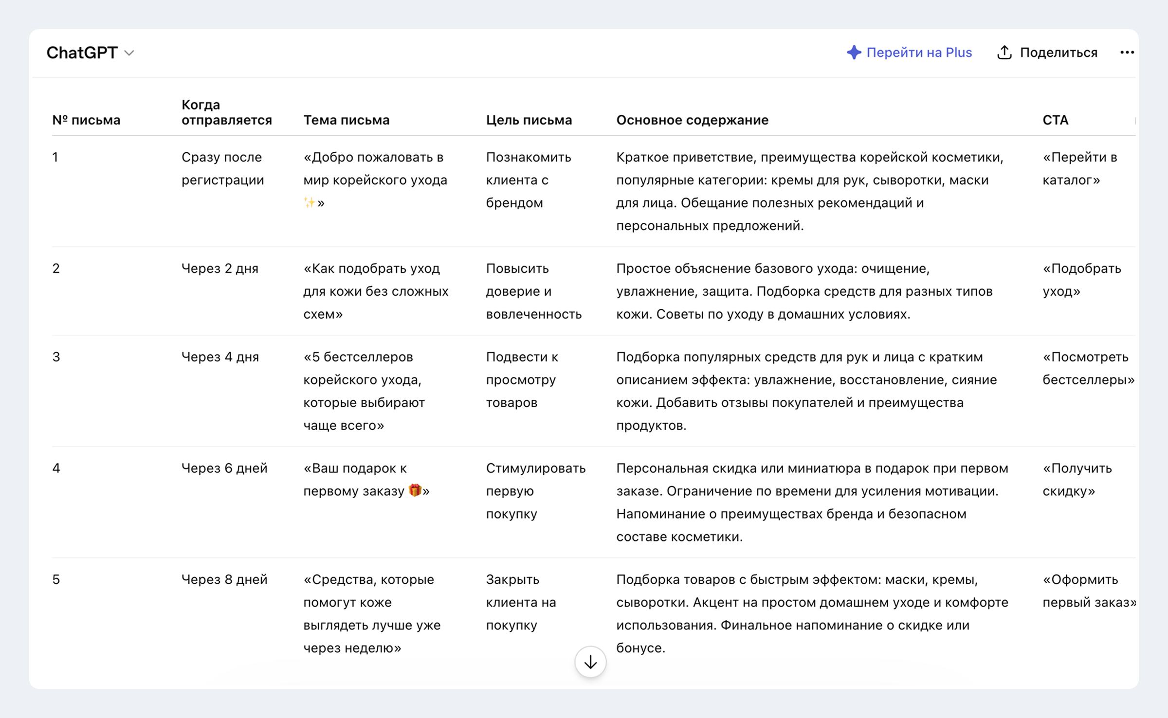
Task: Click the Когда отправляется column header
Action: coord(227,112)
